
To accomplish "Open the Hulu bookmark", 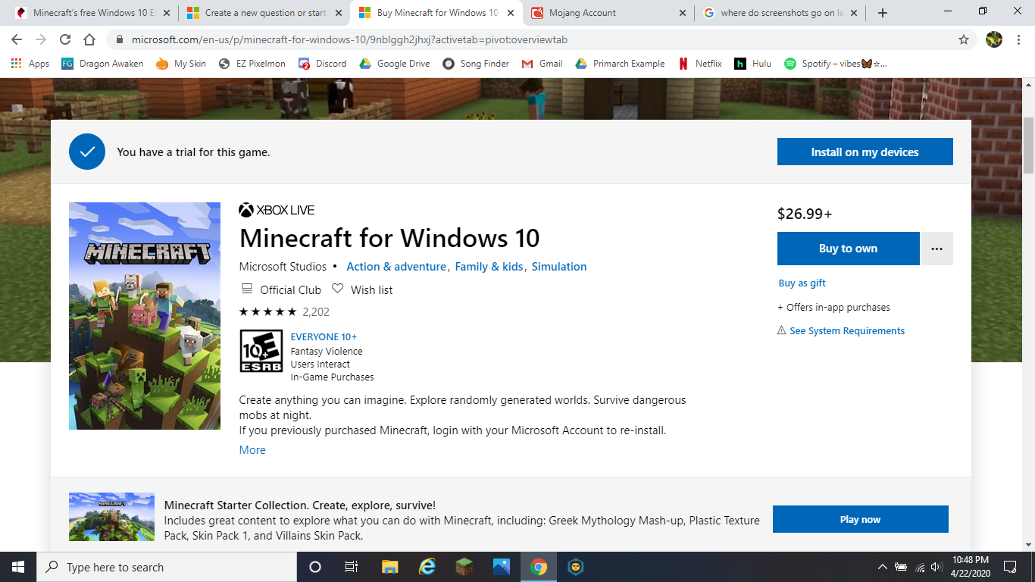I will [753, 64].
